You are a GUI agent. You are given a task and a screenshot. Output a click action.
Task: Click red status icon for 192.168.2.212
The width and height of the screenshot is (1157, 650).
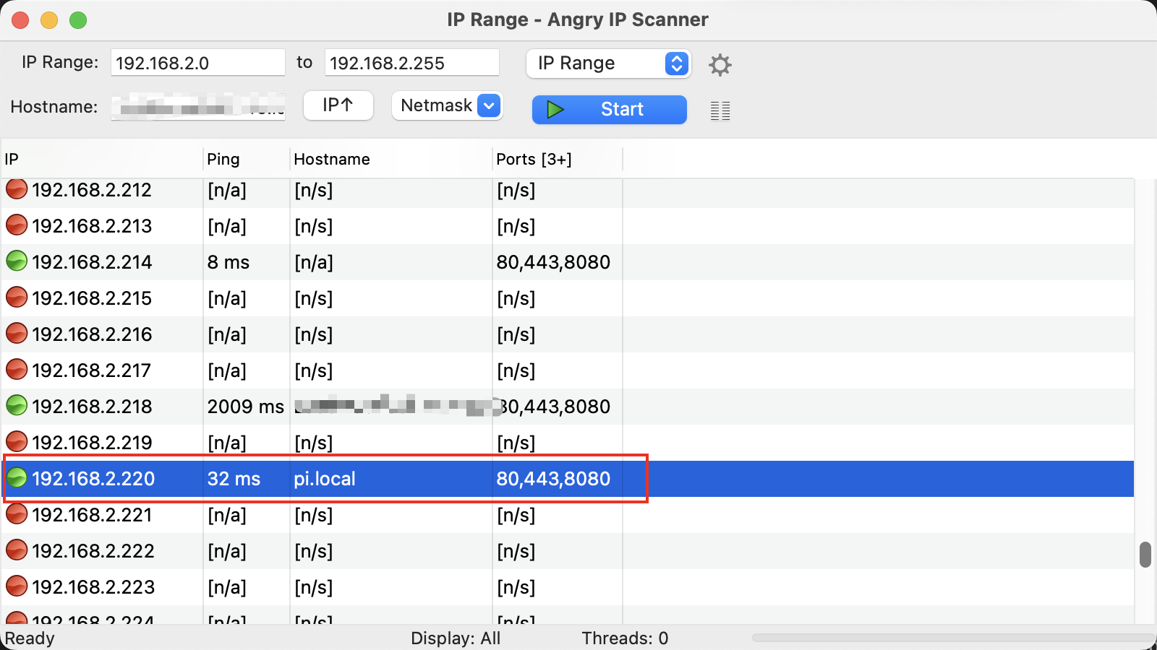pyautogui.click(x=17, y=189)
